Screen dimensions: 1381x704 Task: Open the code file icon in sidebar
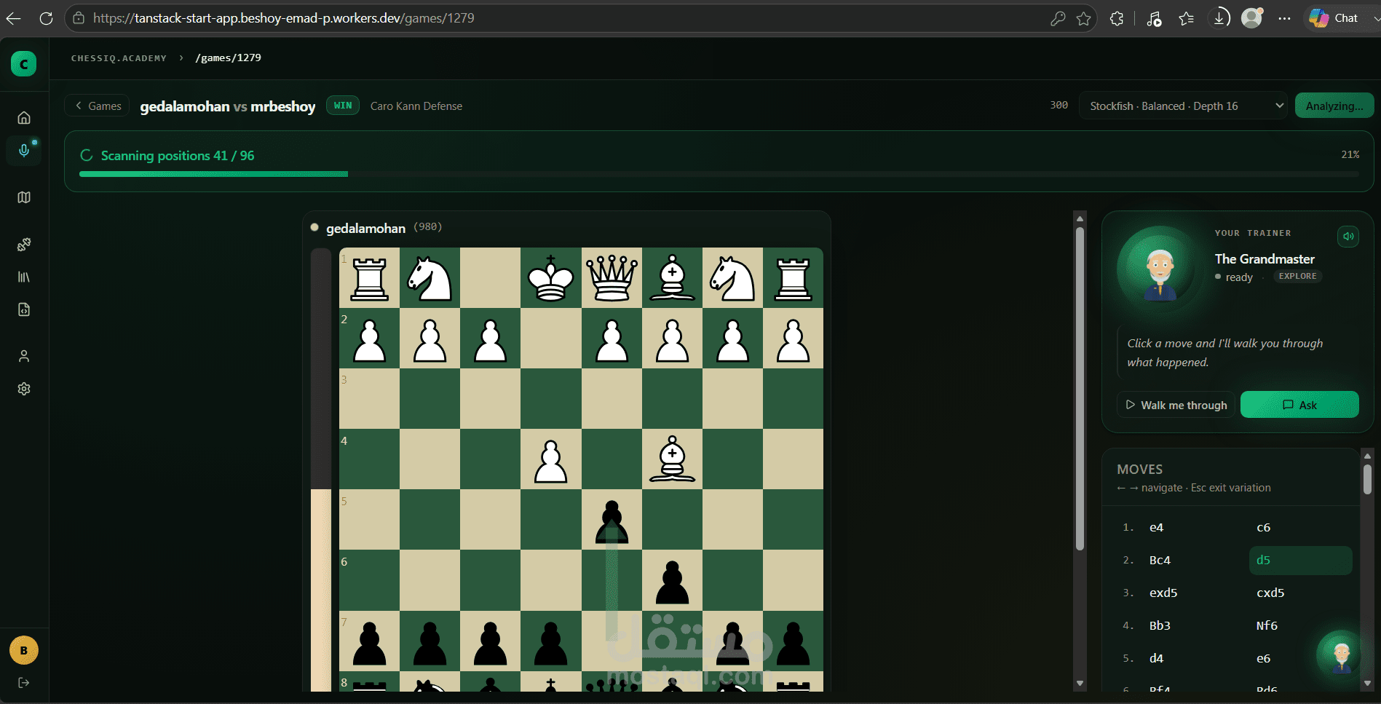pyautogui.click(x=24, y=310)
